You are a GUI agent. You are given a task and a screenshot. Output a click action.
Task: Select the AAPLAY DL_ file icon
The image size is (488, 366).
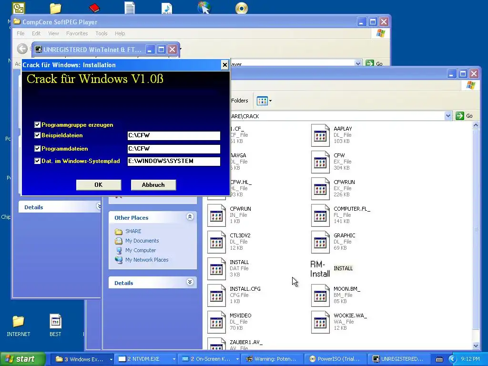(320, 135)
